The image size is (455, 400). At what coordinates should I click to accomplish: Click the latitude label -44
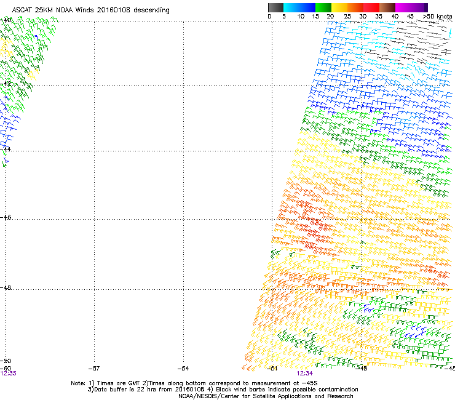tap(6, 150)
